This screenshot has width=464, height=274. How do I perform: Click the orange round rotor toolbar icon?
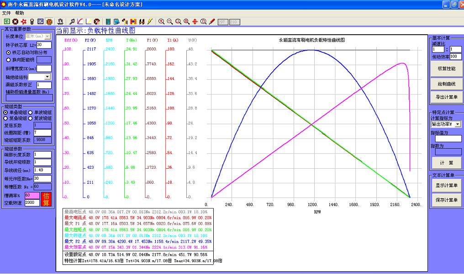pyautogui.click(x=49, y=21)
